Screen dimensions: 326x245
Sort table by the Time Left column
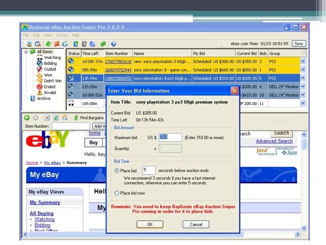pos(92,54)
